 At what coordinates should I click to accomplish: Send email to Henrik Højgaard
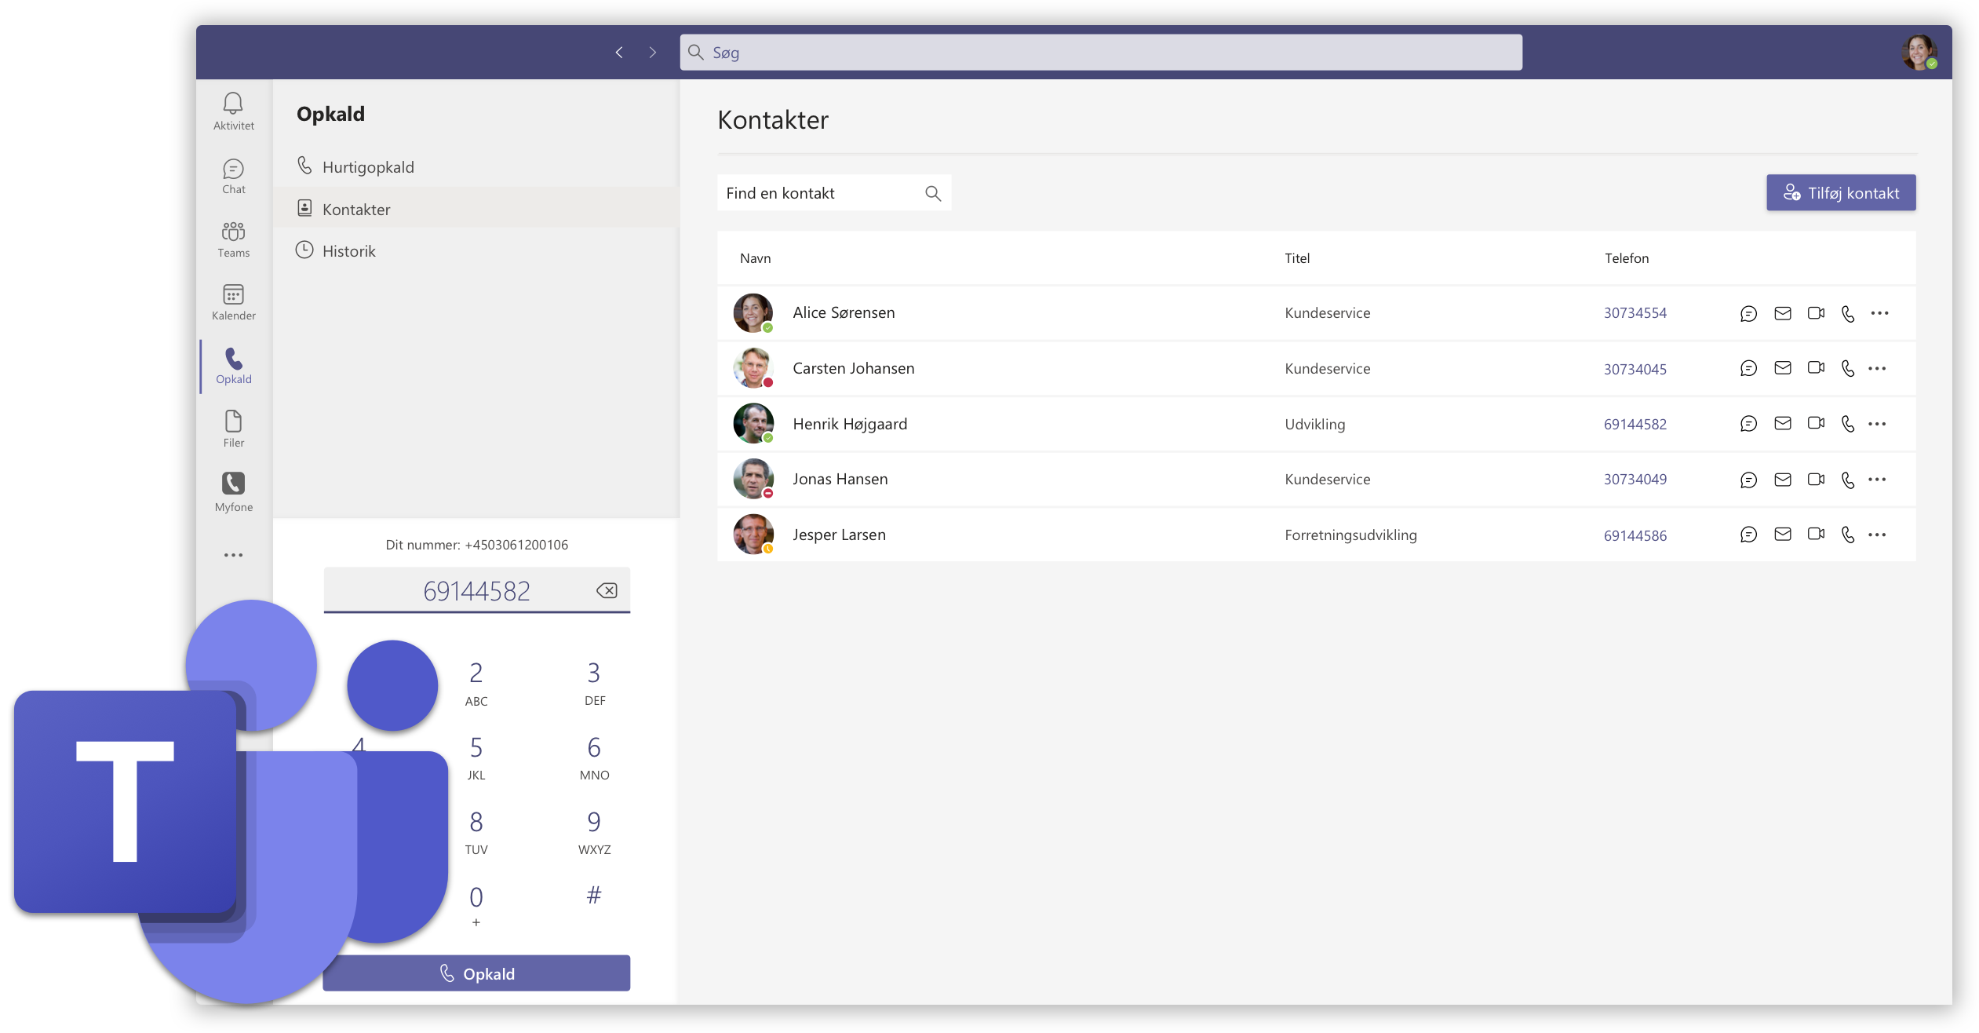[x=1782, y=424]
